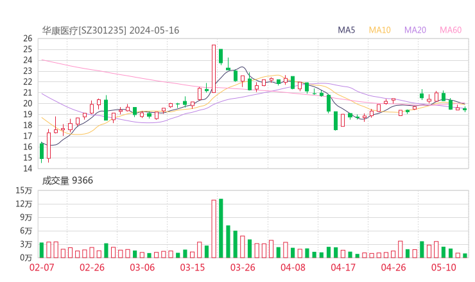Click the volume axis label 6万
Screen dimensions: 475x282
(26, 231)
